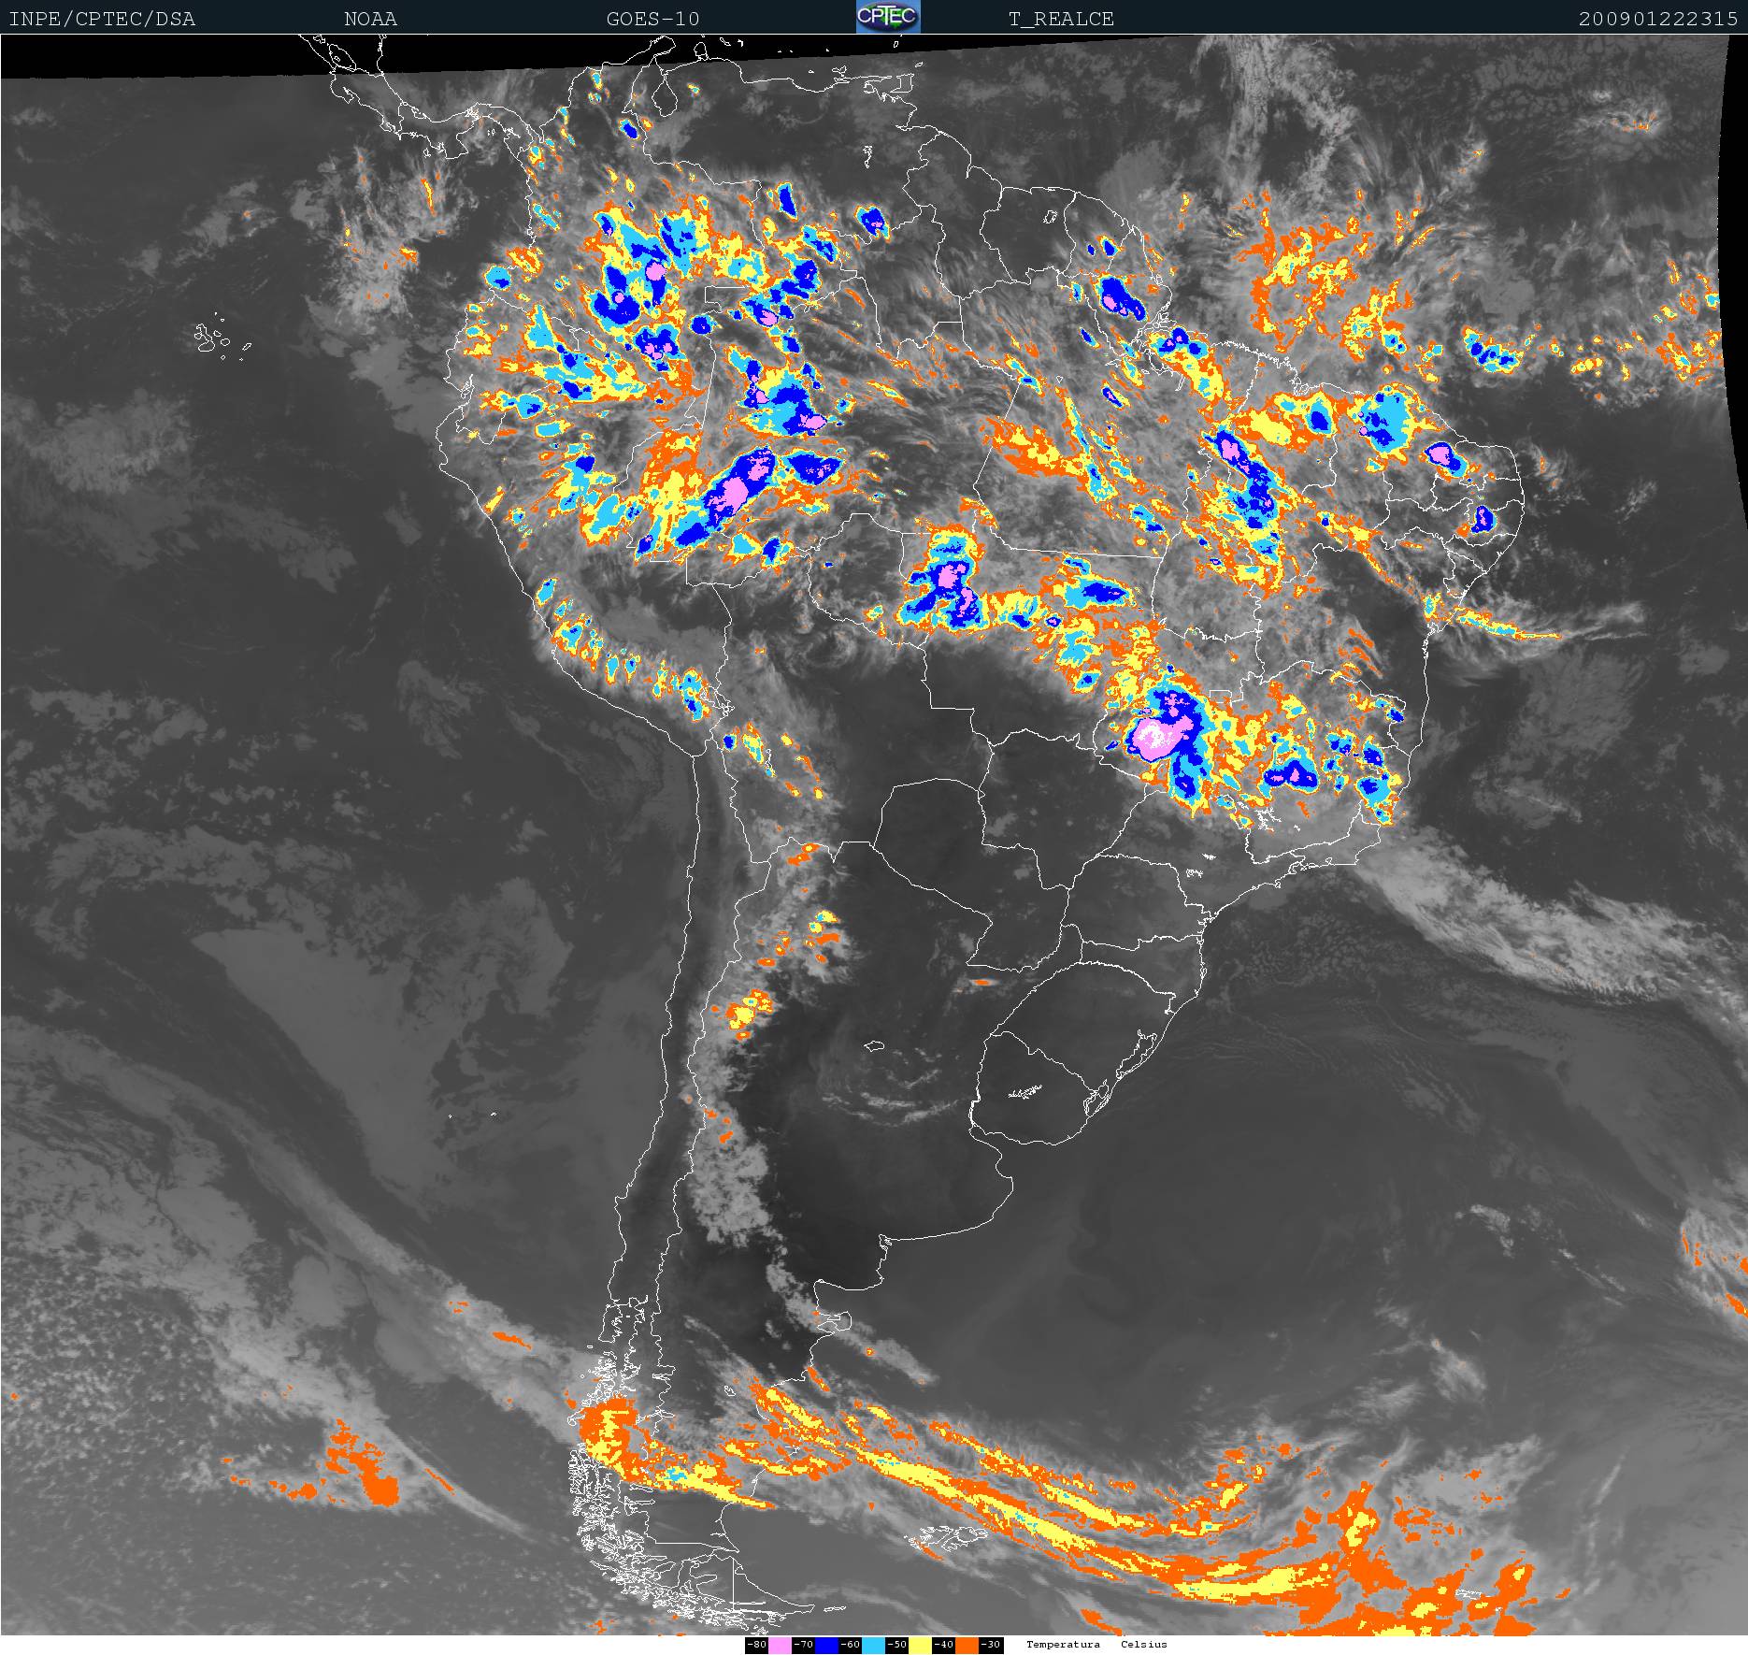Click the GOES-10 satellite label
The image size is (1748, 1655).
click(x=652, y=19)
